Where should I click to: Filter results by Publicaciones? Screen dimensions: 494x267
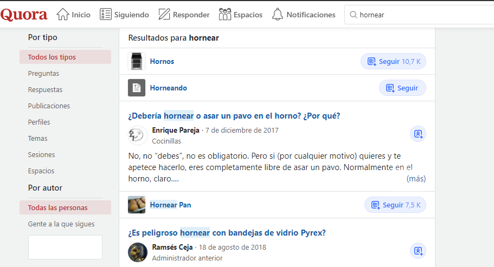point(49,106)
